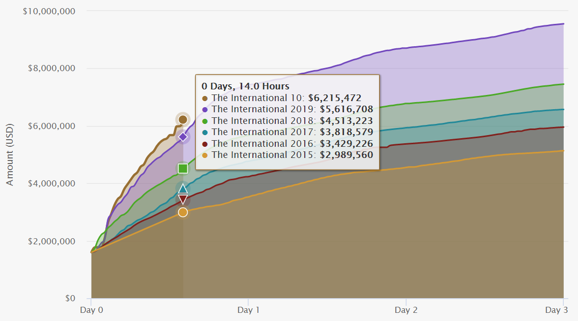Click the orange legend dot beside International 2015
578x321 pixels.
205,155
